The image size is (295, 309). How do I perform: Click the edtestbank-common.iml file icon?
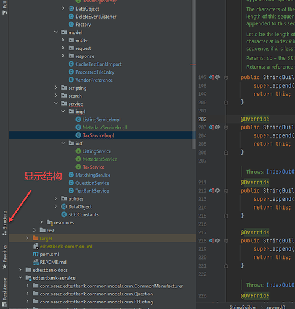click(x=36, y=246)
